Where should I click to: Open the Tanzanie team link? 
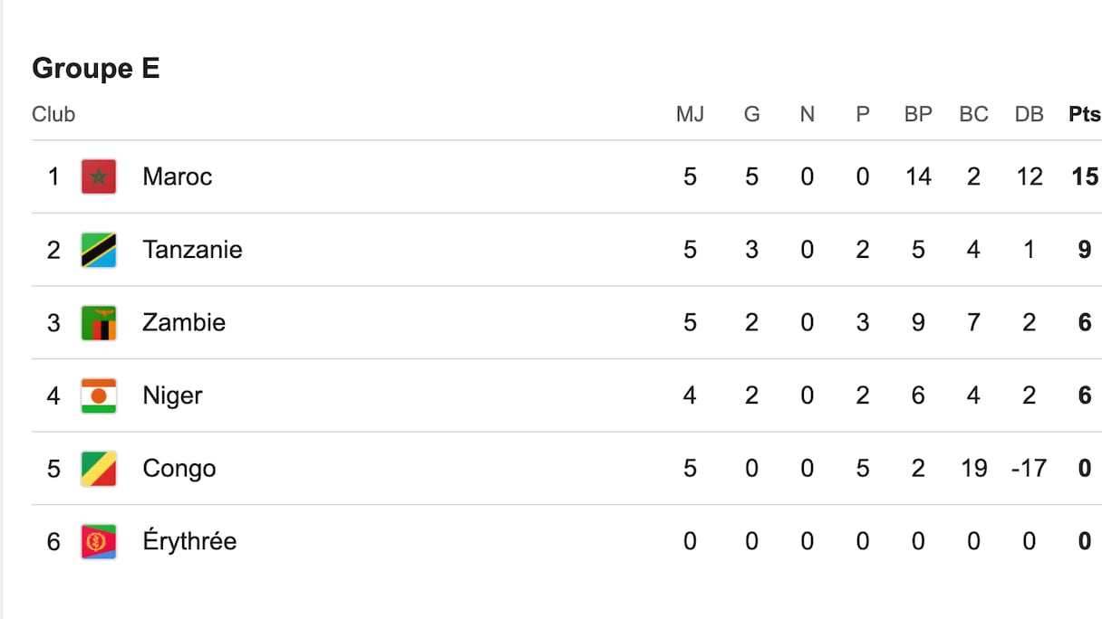point(192,250)
